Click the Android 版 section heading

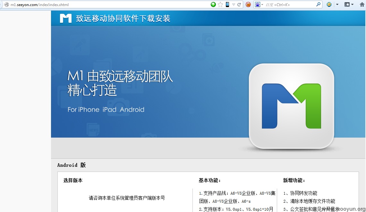tap(72, 165)
